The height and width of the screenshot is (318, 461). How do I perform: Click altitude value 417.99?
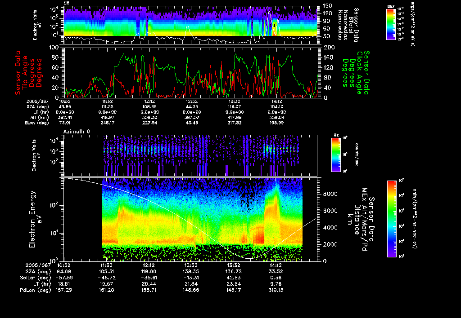click(234, 118)
